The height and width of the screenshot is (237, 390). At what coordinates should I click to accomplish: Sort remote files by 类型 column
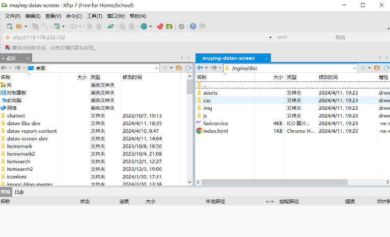click(x=301, y=77)
